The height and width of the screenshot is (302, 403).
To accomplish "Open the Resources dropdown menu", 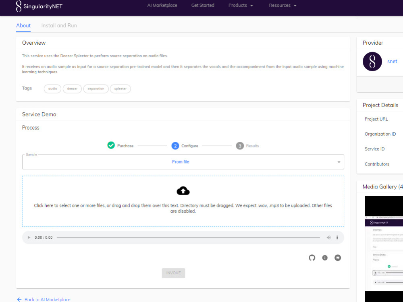I will (283, 5).
